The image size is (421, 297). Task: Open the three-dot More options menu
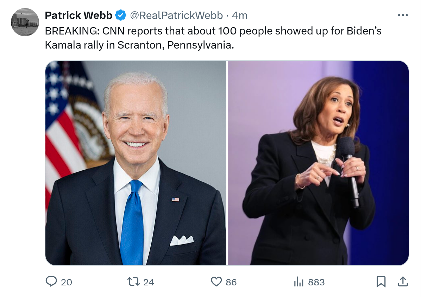[x=402, y=15]
